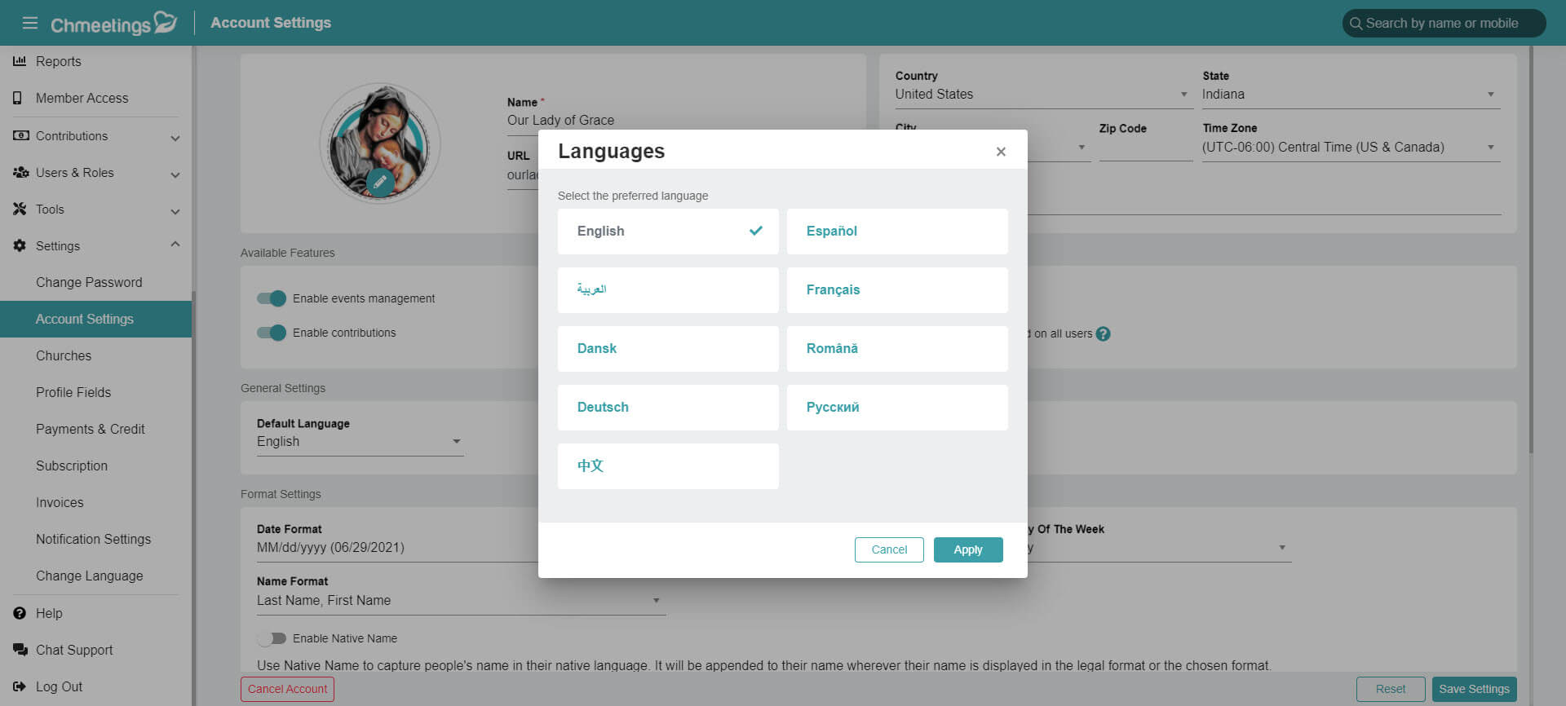Expand the Users & Roles sidebar section
The width and height of the screenshot is (1566, 706).
click(x=175, y=174)
